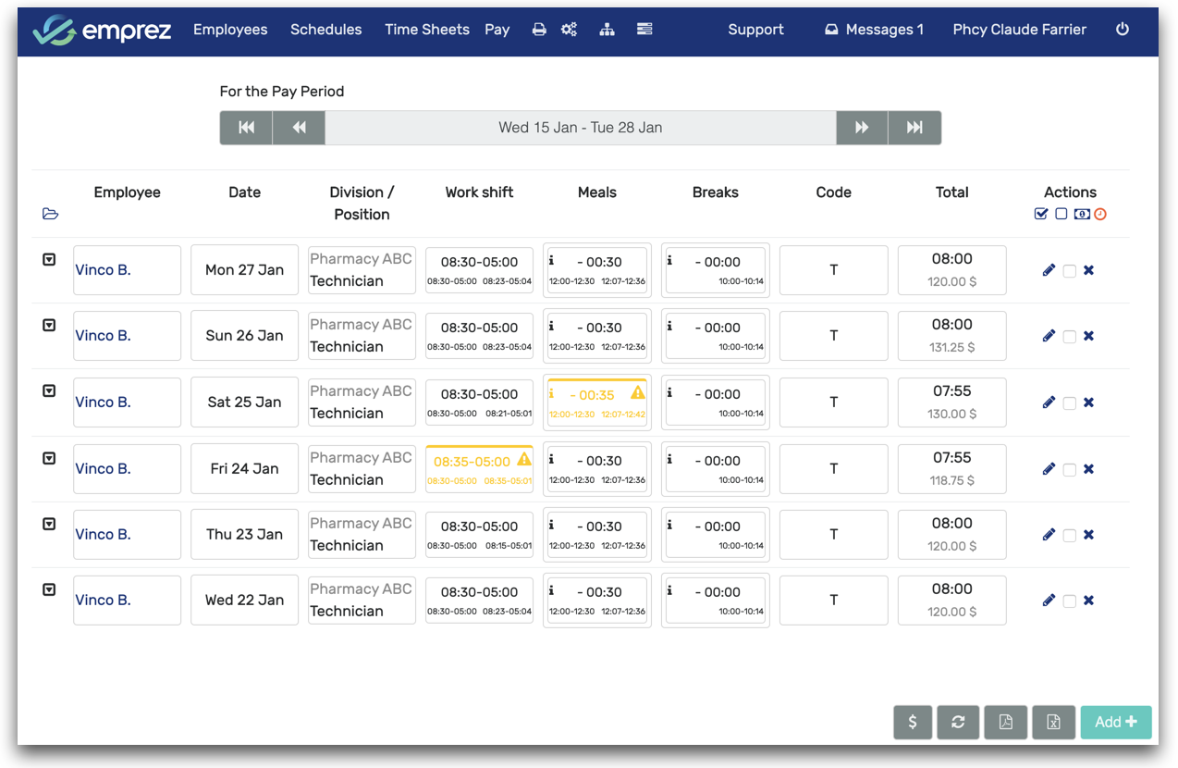Click the open folder icon below header

[x=50, y=215]
